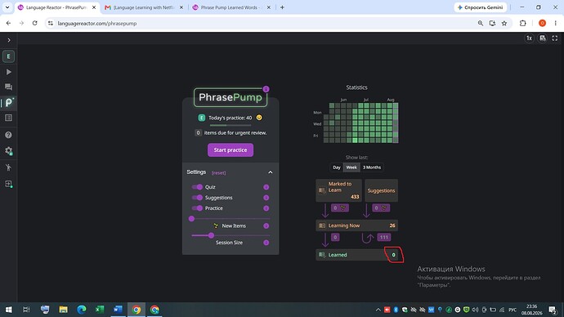The width and height of the screenshot is (564, 317).
Task: Open File Explorer from taskbar
Action: pyautogui.click(x=63, y=310)
